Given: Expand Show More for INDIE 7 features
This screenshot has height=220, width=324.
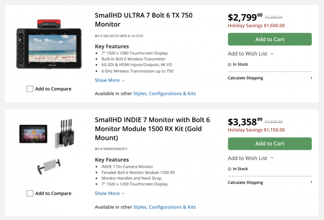Looking at the screenshot, I should 109,193.
